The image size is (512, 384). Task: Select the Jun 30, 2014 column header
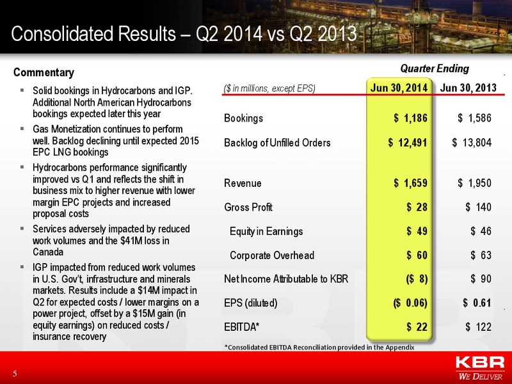pos(399,88)
